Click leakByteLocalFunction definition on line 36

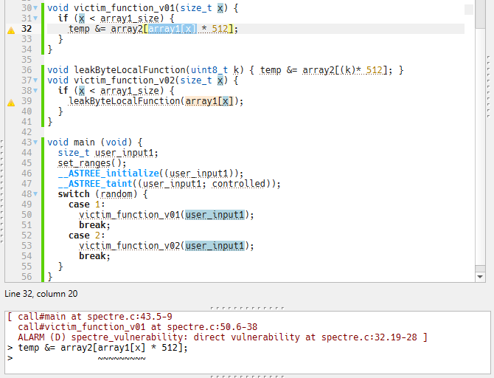130,70
